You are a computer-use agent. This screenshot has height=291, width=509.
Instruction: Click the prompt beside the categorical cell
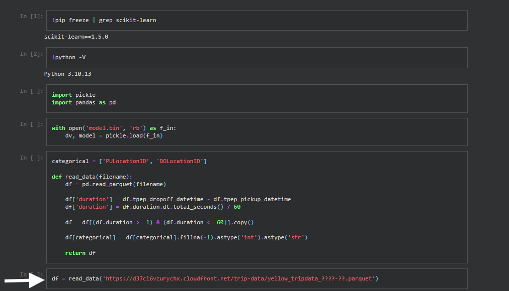point(32,158)
